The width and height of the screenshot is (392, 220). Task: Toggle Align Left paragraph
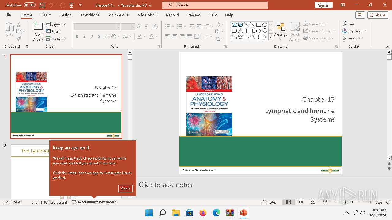168,36
